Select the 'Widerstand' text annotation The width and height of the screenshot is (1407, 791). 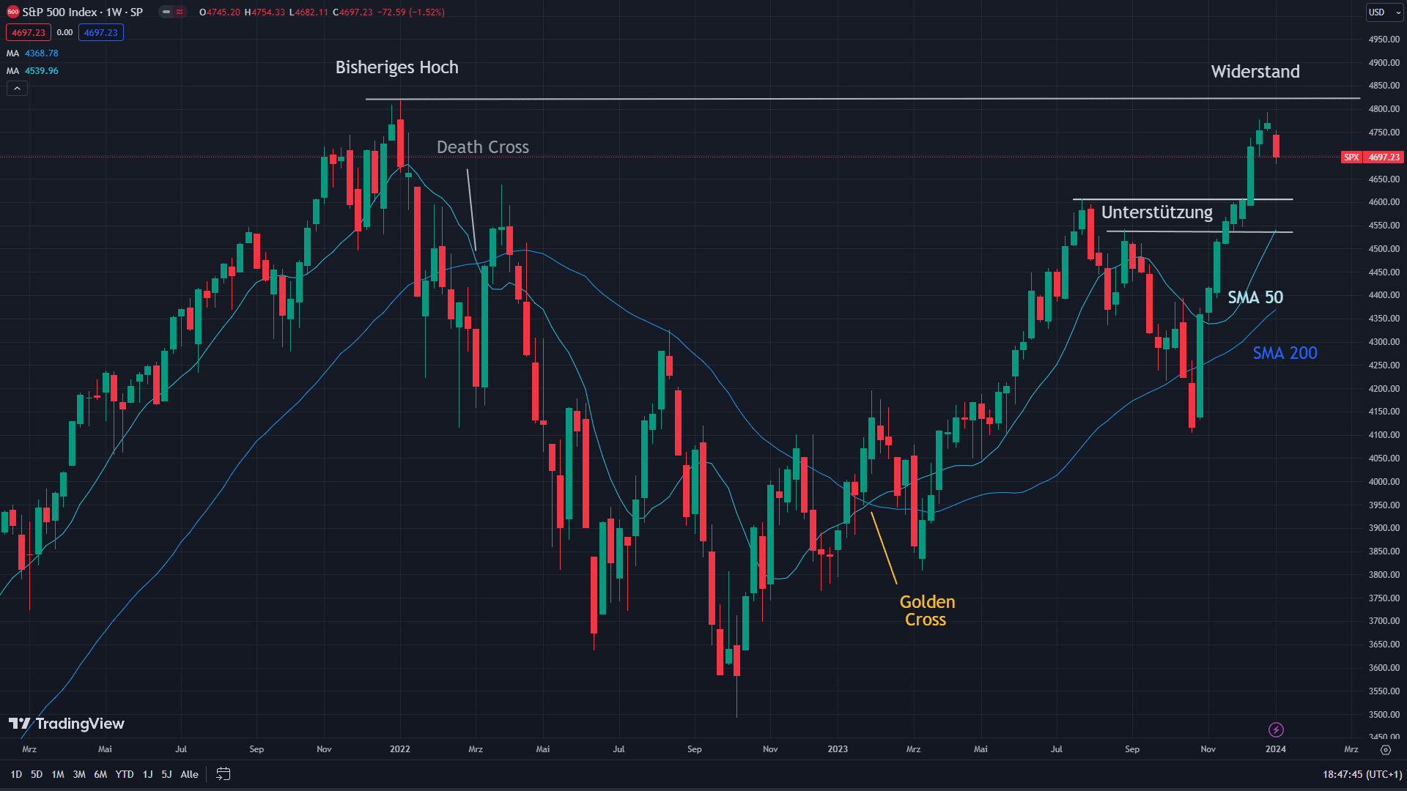[1255, 72]
